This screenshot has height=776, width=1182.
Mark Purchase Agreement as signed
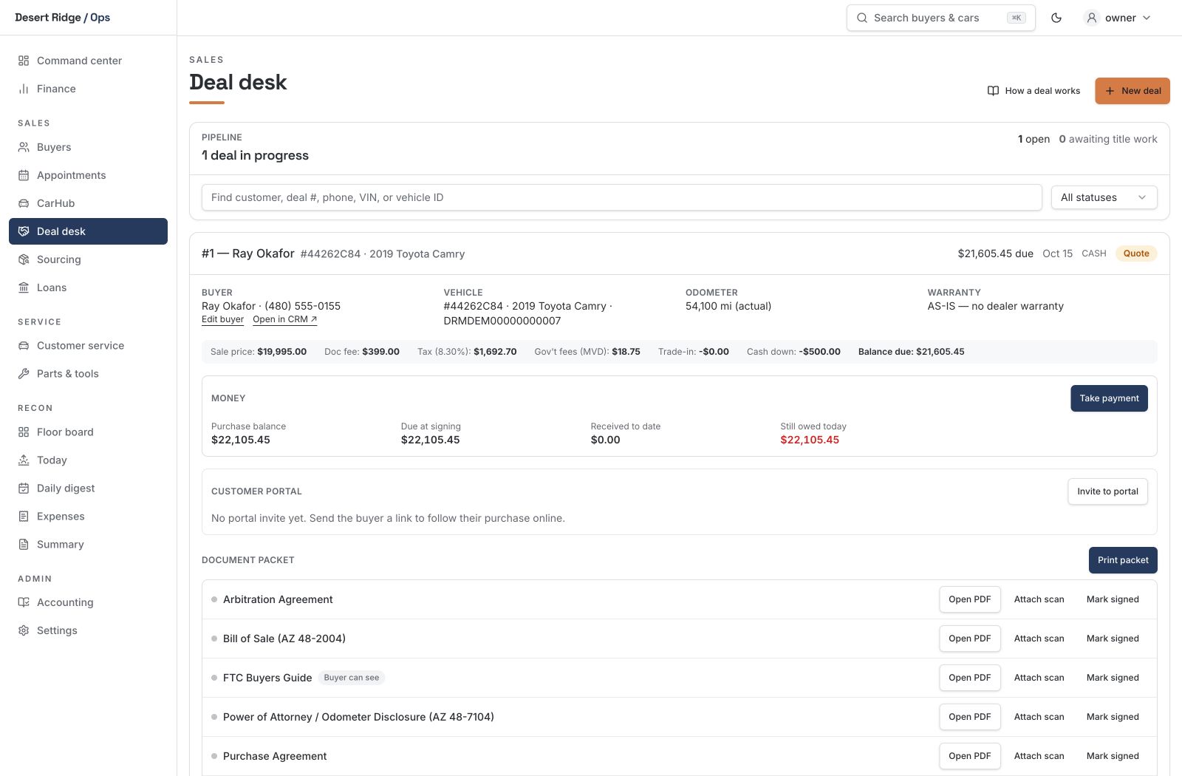coord(1113,756)
